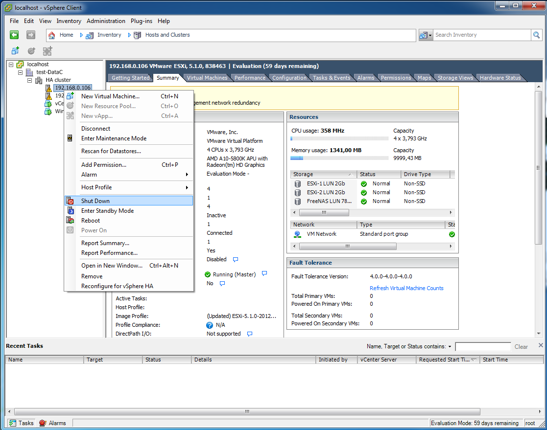Open the Plug-ins menu
The image size is (547, 430).
pyautogui.click(x=142, y=21)
